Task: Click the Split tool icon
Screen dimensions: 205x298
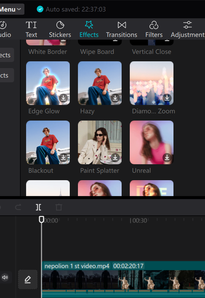Action: (x=38, y=207)
